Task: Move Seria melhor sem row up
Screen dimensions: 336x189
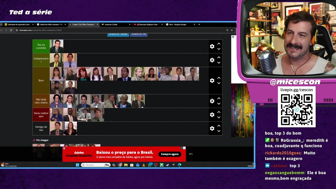Action: tap(219, 112)
